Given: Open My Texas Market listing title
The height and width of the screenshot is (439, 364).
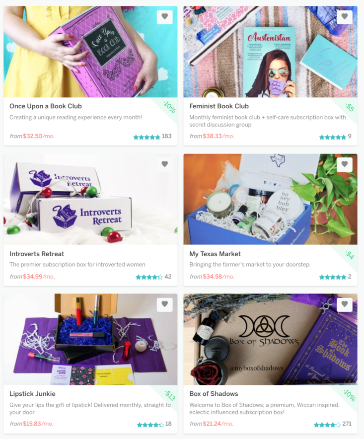Looking at the screenshot, I should click(215, 254).
